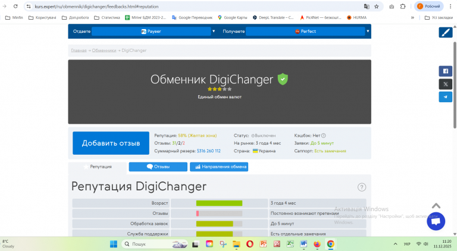Switch to the Направления обмена tab

click(219, 167)
